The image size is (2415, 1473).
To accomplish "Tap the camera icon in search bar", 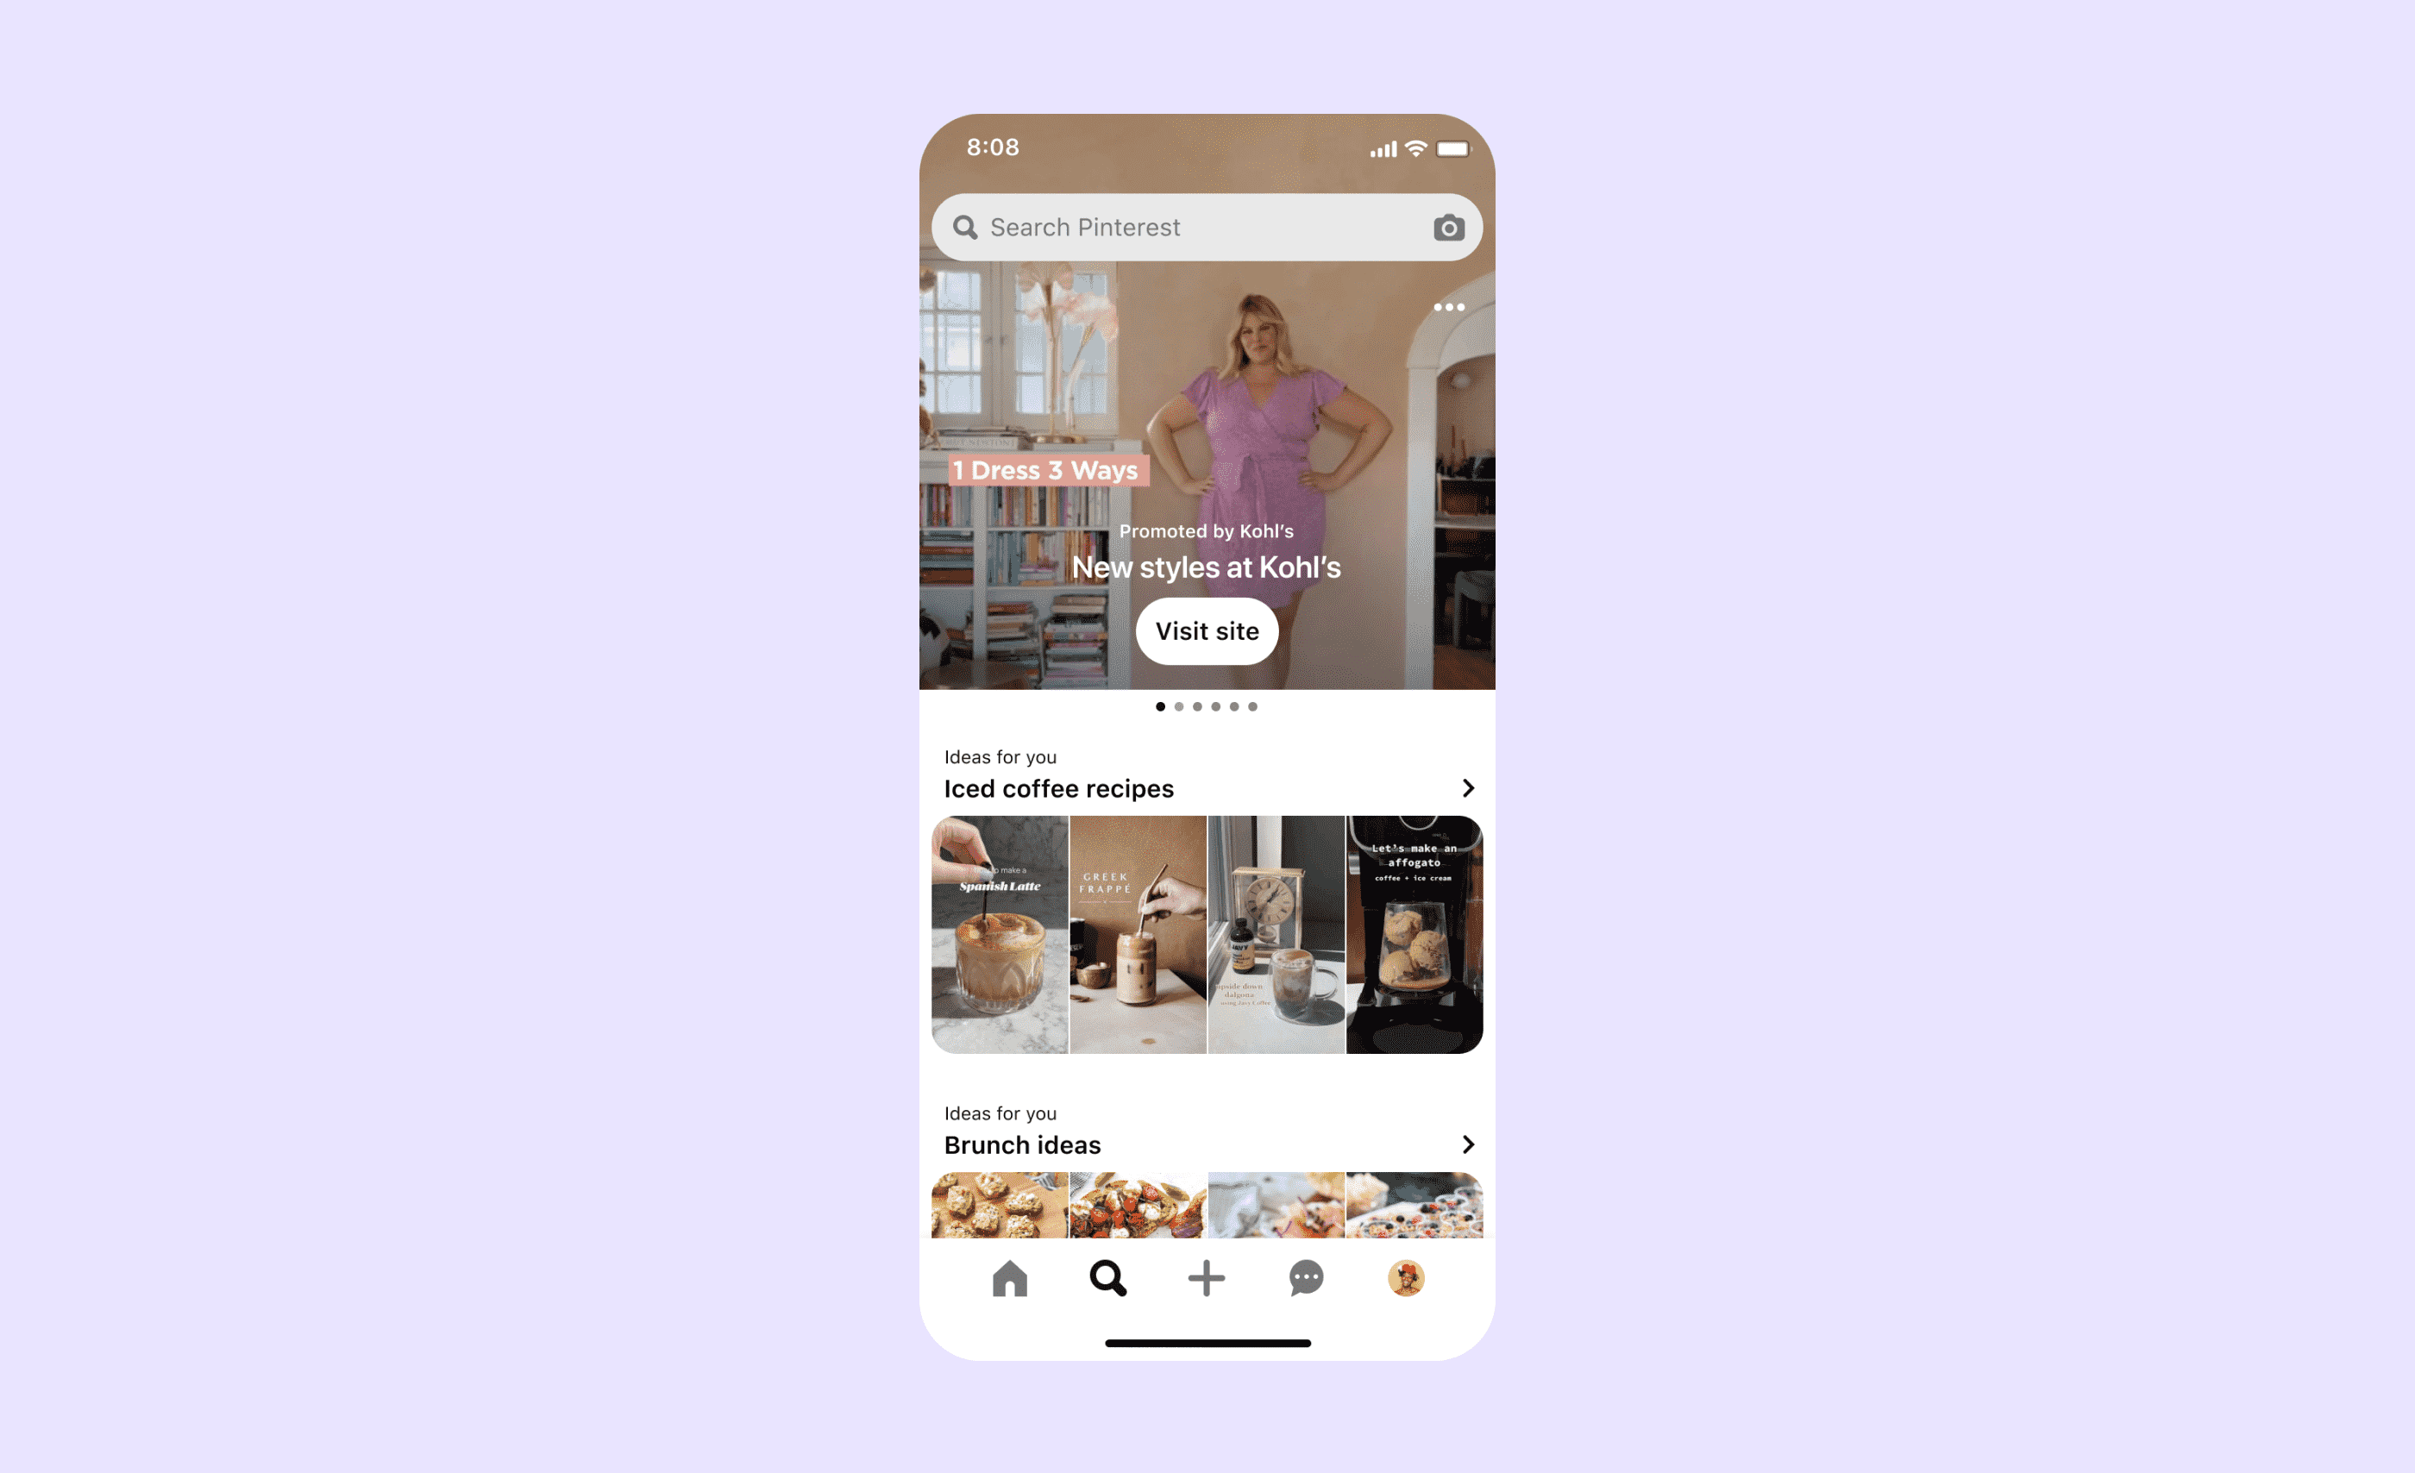I will click(1449, 226).
